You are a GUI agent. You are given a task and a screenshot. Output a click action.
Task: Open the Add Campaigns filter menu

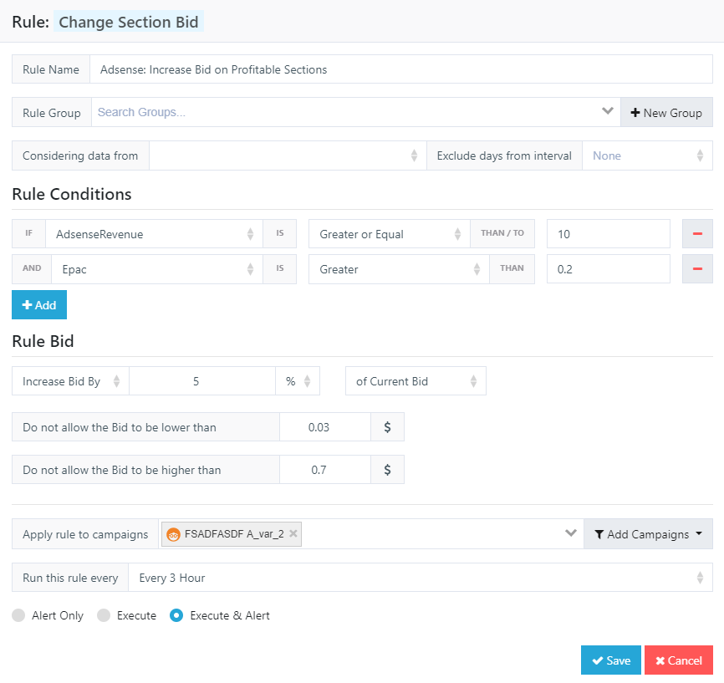click(x=648, y=534)
